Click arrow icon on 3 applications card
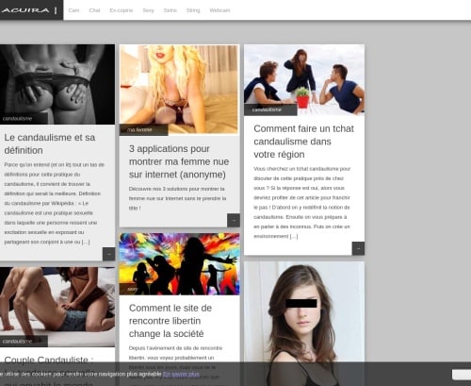The image size is (471, 386). [234, 220]
